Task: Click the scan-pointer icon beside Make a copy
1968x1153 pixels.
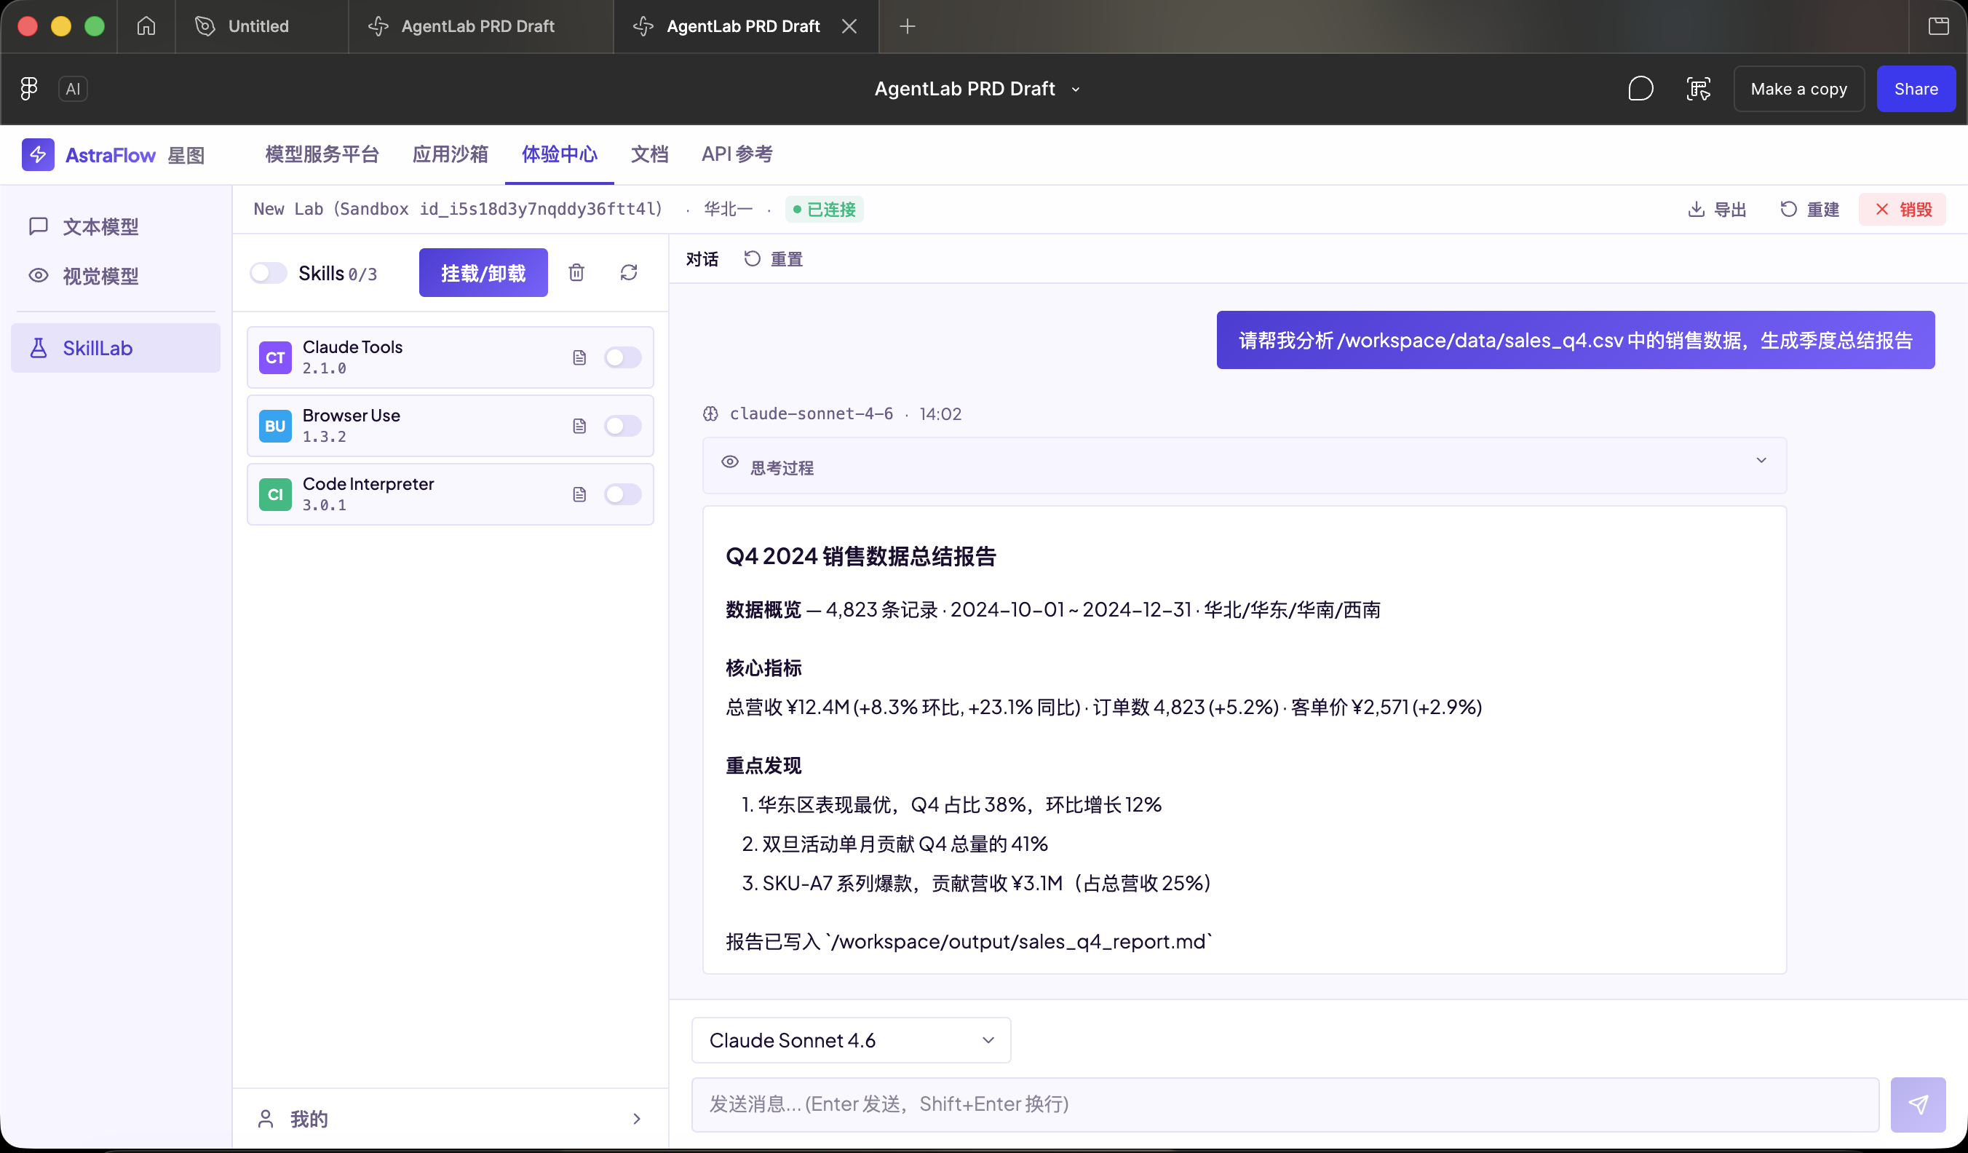Action: pyautogui.click(x=1699, y=89)
